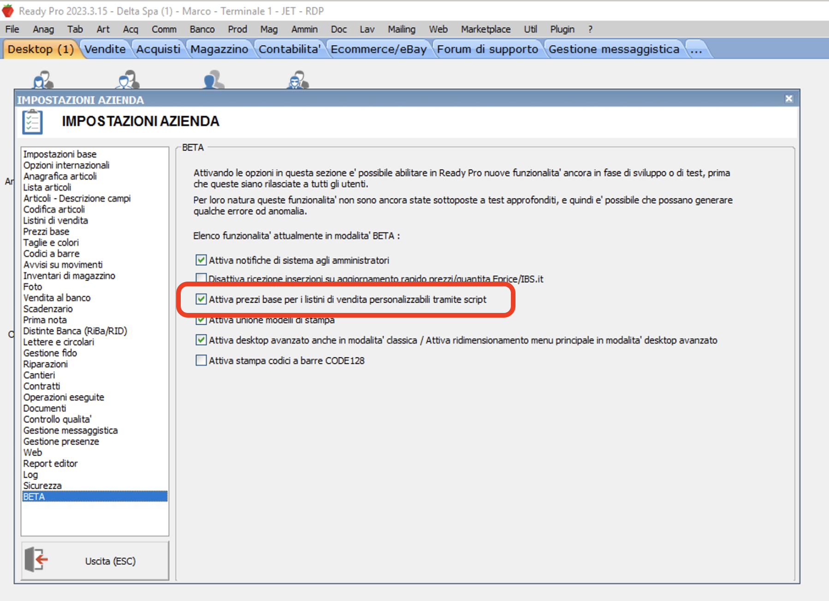Screen dimensions: 829x601
Task: Close the Impostazioni Azienda dialog
Action: pyautogui.click(x=789, y=99)
